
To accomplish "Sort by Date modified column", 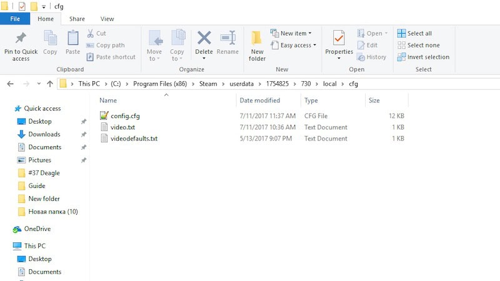I will point(260,101).
